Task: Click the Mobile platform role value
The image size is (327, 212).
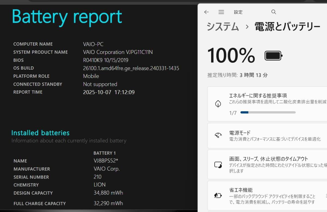Action: pyautogui.click(x=91, y=76)
